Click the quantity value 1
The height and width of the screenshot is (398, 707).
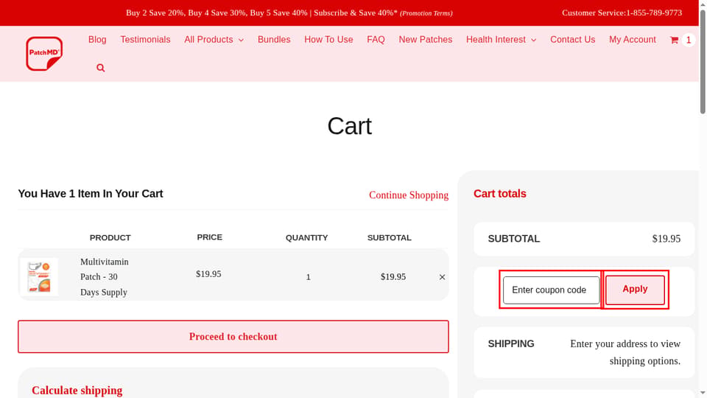pos(309,277)
